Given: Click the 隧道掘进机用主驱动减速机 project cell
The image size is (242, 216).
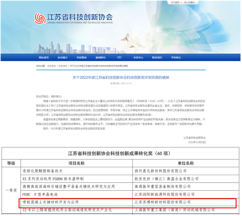Looking at the screenshot, I should (x=77, y=210).
